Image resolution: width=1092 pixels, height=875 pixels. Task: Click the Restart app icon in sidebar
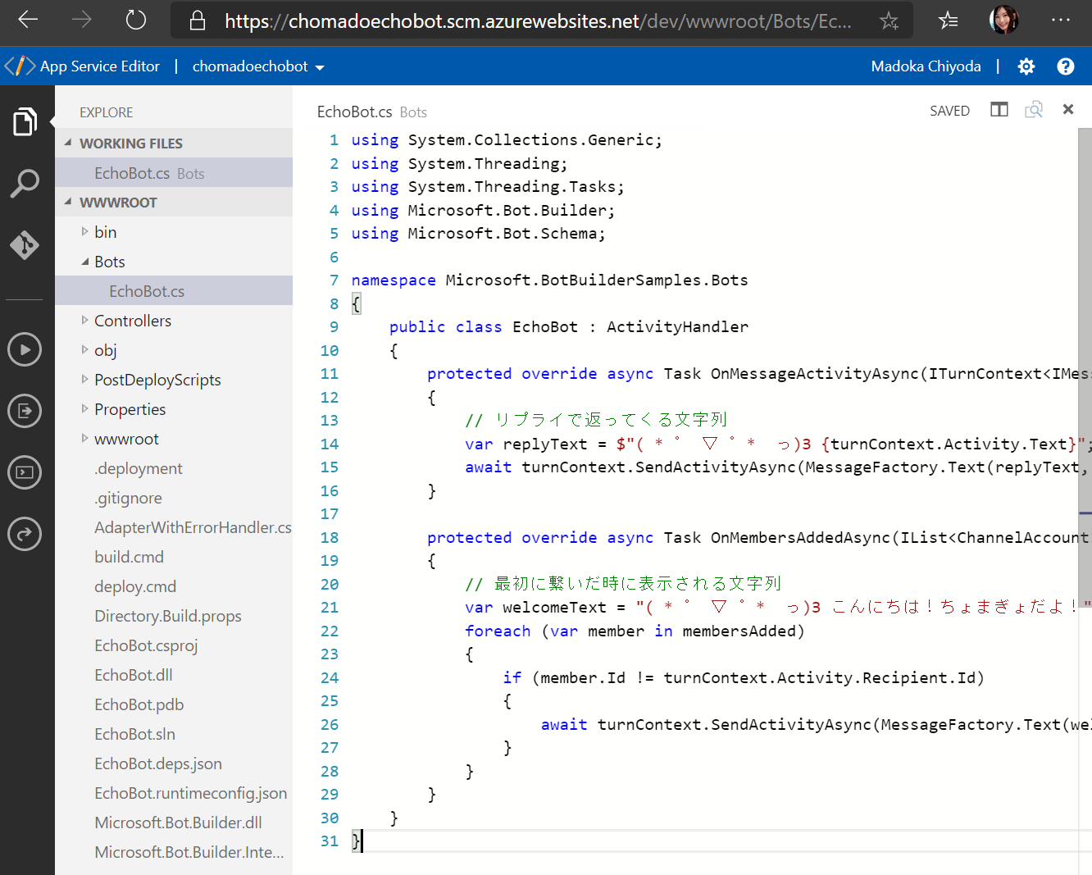pyautogui.click(x=25, y=535)
